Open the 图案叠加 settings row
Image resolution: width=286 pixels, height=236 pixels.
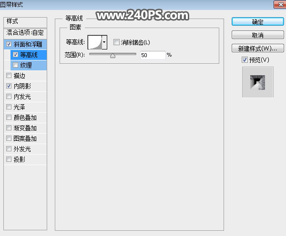pyautogui.click(x=25, y=138)
